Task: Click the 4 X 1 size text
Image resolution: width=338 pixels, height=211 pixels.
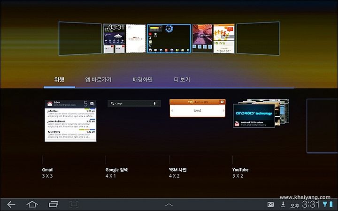Action: 111,176
